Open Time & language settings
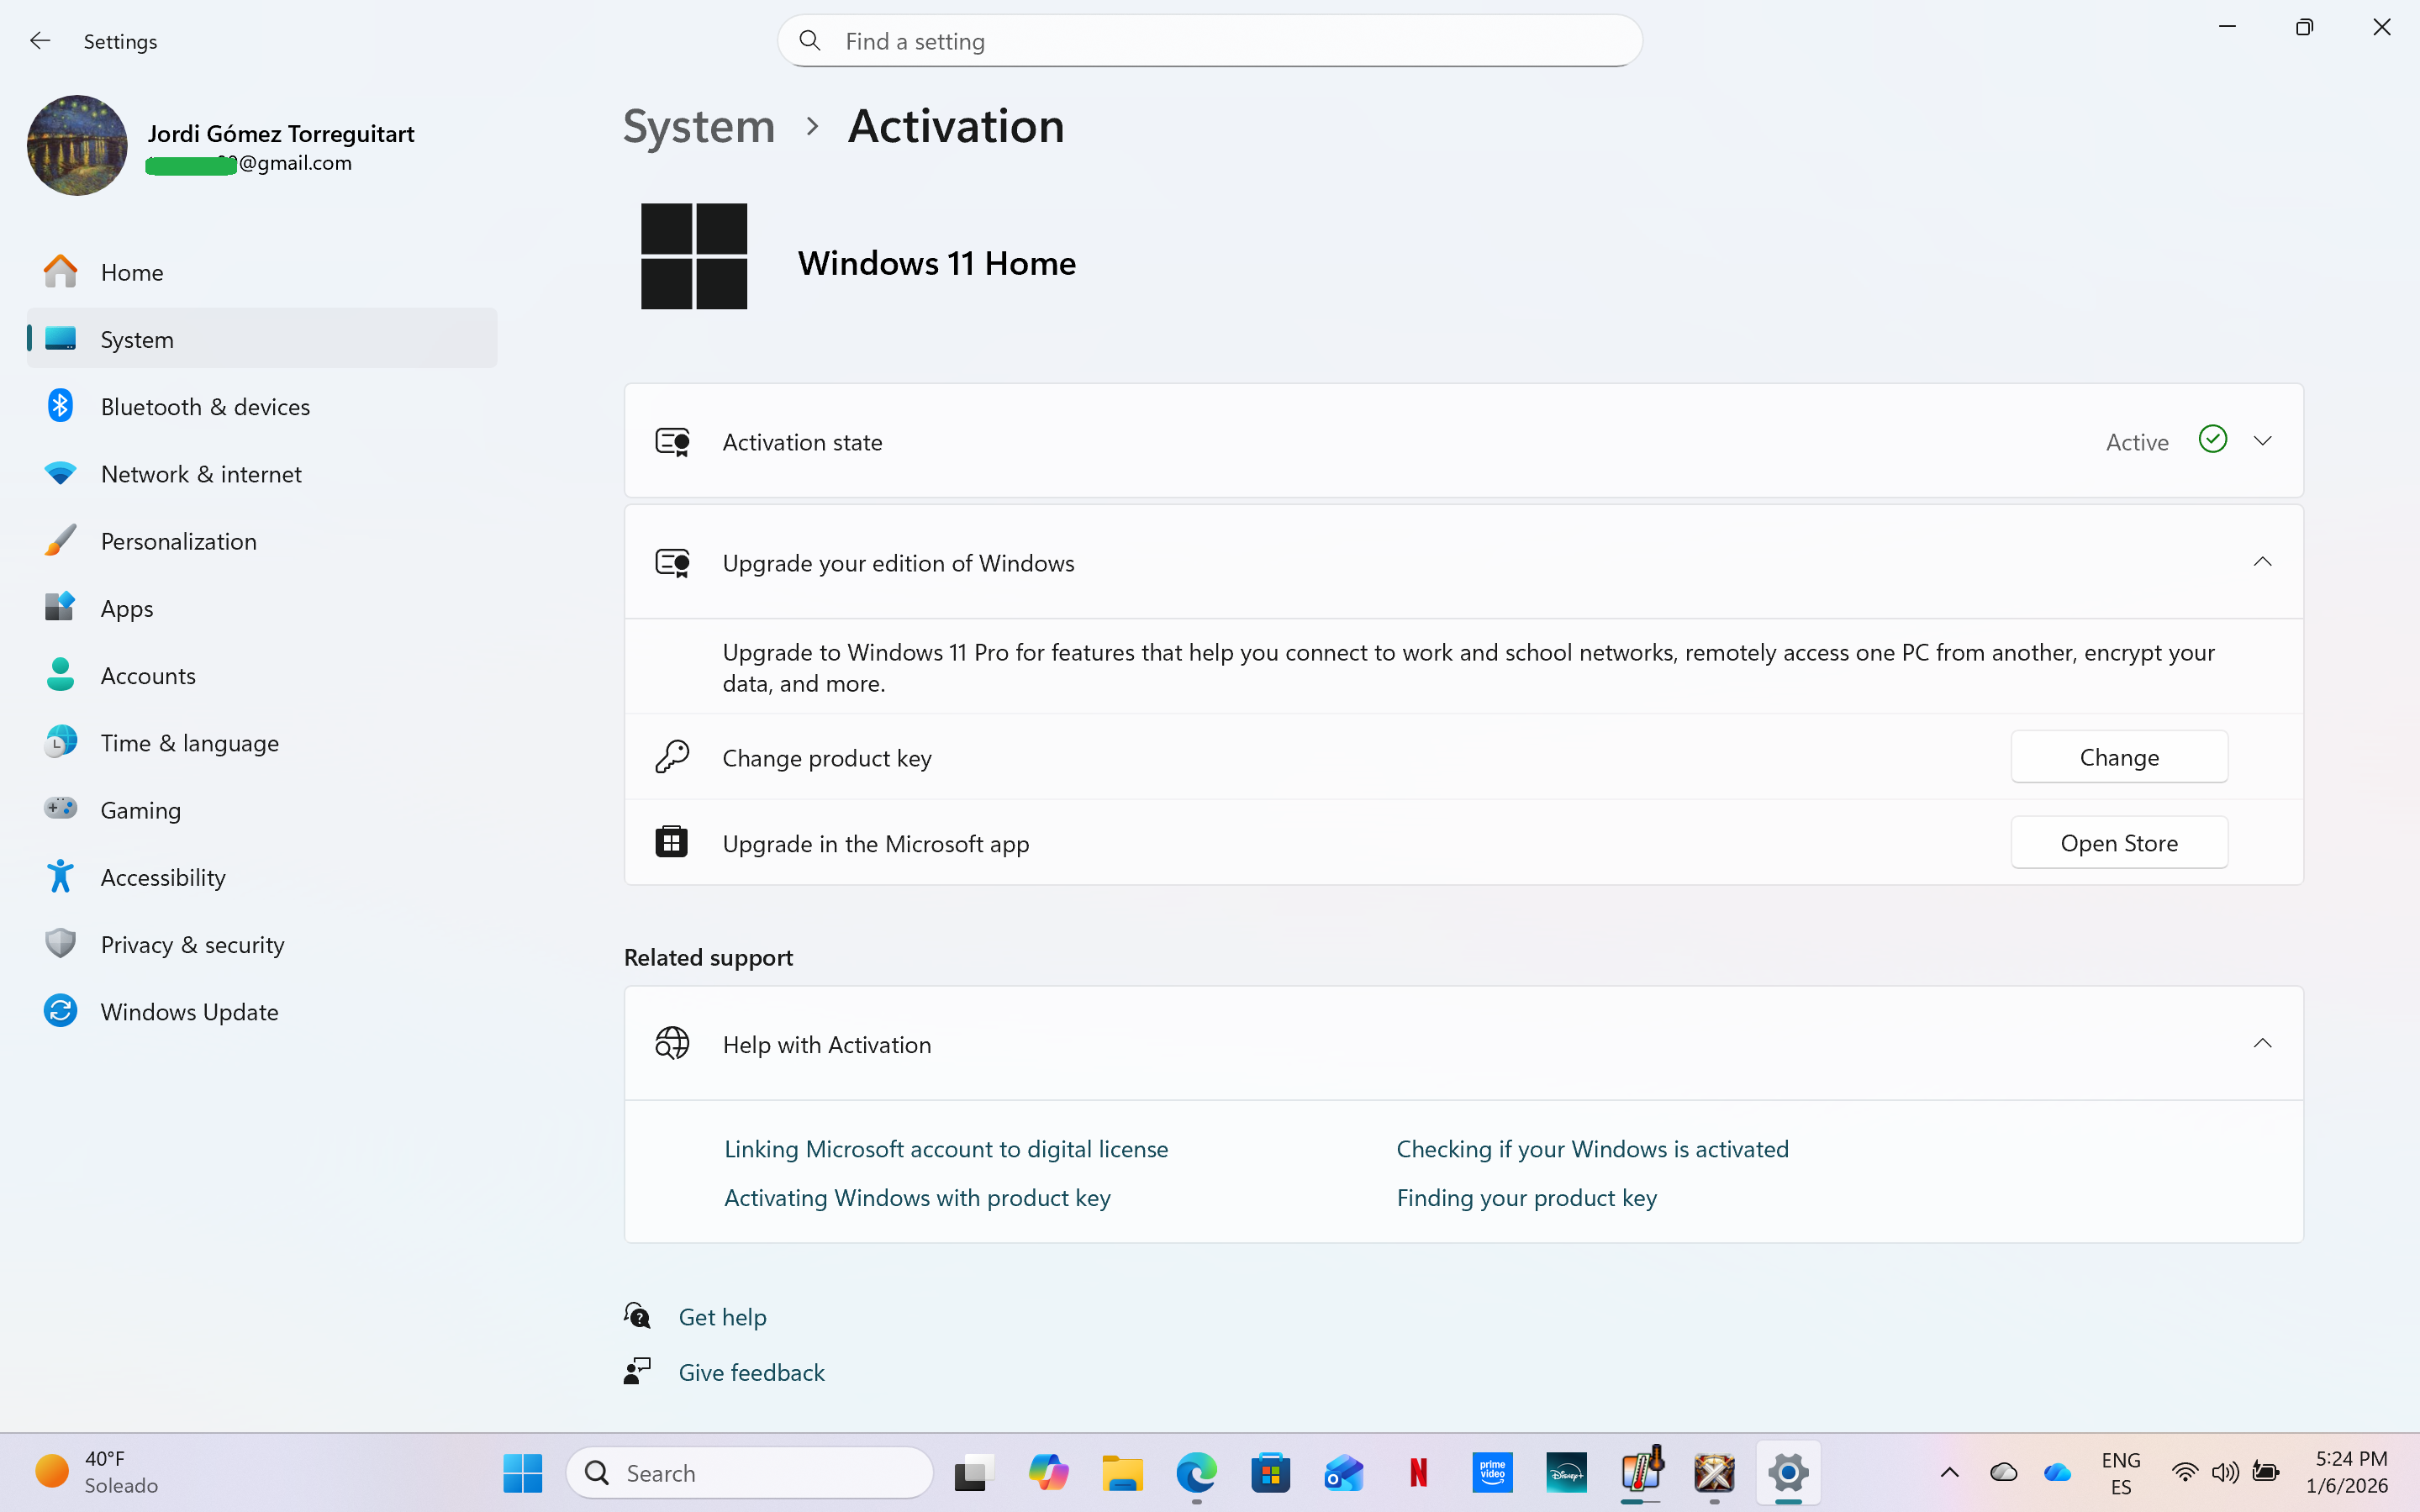The height and width of the screenshot is (1512, 2420). coord(262,742)
